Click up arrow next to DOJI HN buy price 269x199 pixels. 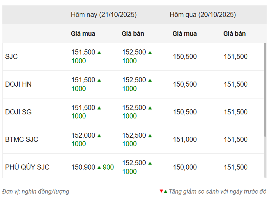[99, 80]
